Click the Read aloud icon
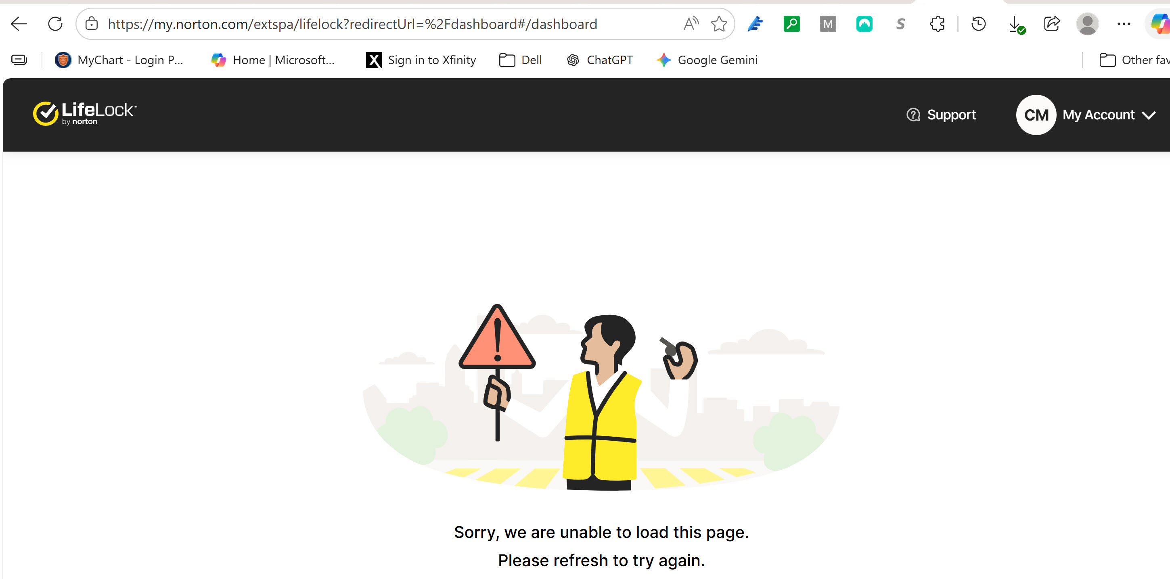The image size is (1170, 579). click(x=691, y=24)
